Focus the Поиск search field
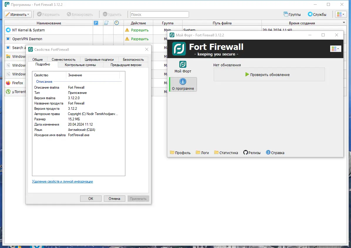The height and width of the screenshot is (248, 351). 159,15
